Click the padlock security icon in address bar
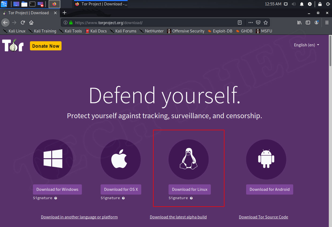 point(71,23)
